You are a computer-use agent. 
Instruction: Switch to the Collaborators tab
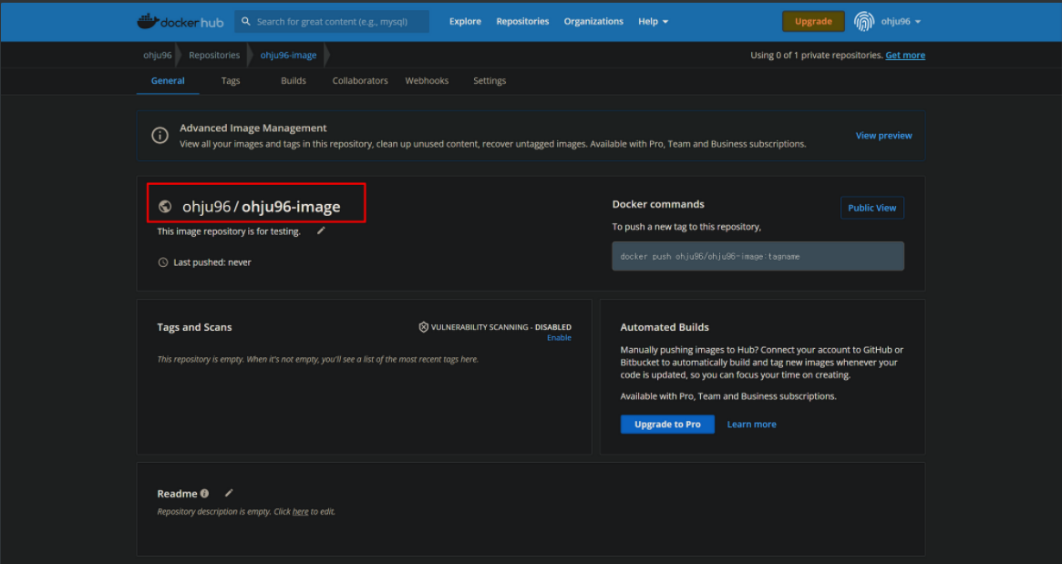[360, 80]
